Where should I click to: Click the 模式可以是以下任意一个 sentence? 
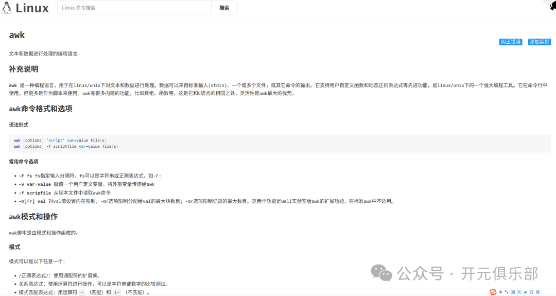37,262
